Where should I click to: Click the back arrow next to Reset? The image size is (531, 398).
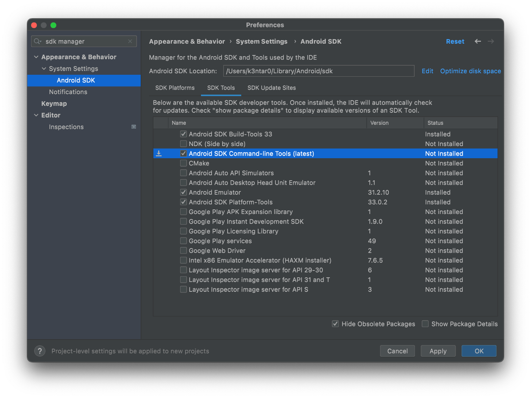[x=478, y=41]
